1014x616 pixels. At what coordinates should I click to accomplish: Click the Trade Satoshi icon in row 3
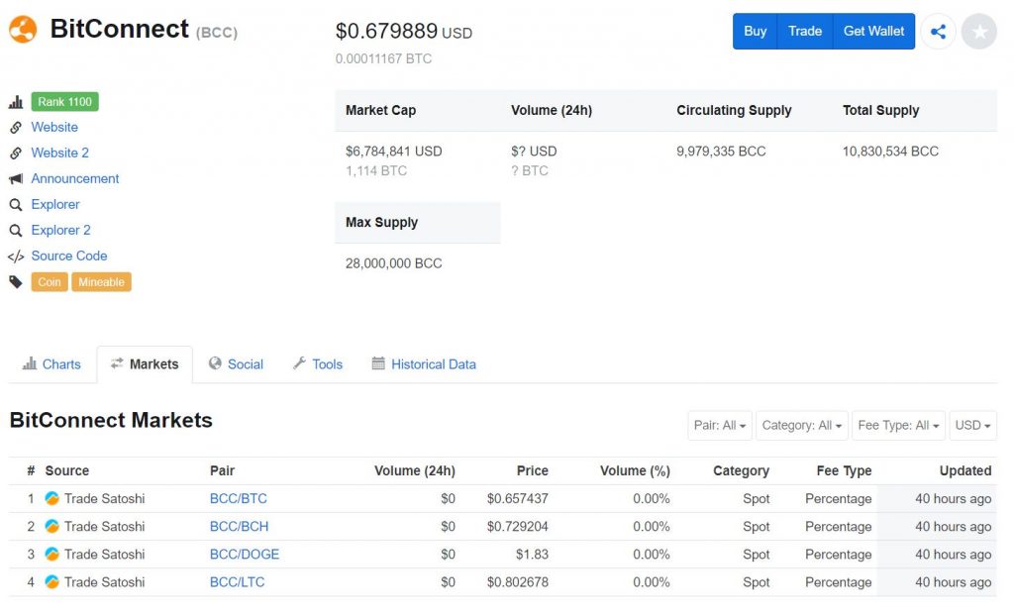(52, 555)
